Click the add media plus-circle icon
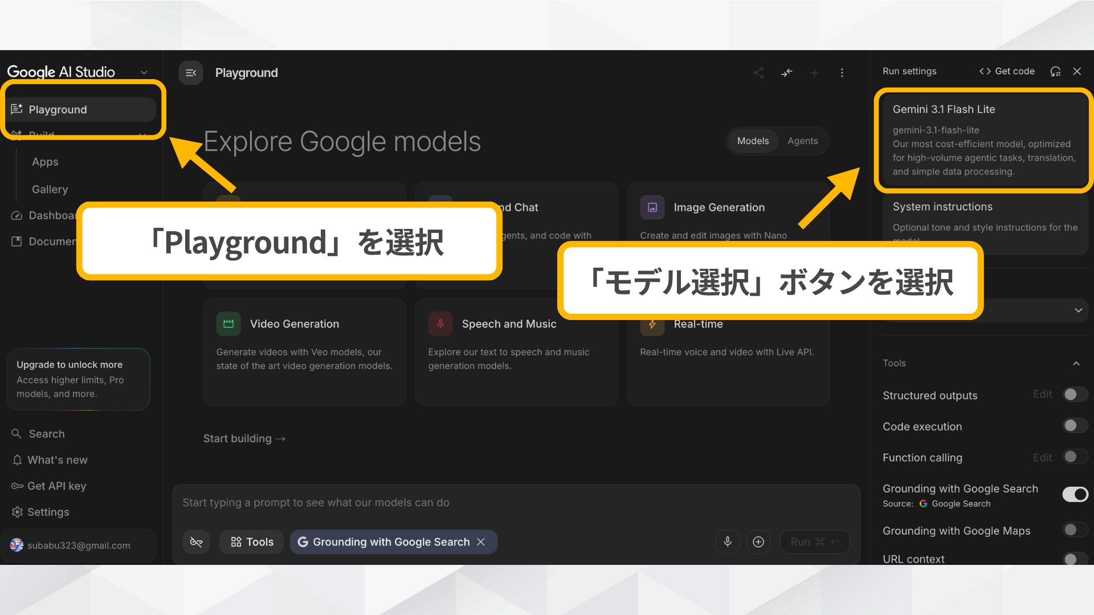The height and width of the screenshot is (615, 1094). 758,542
